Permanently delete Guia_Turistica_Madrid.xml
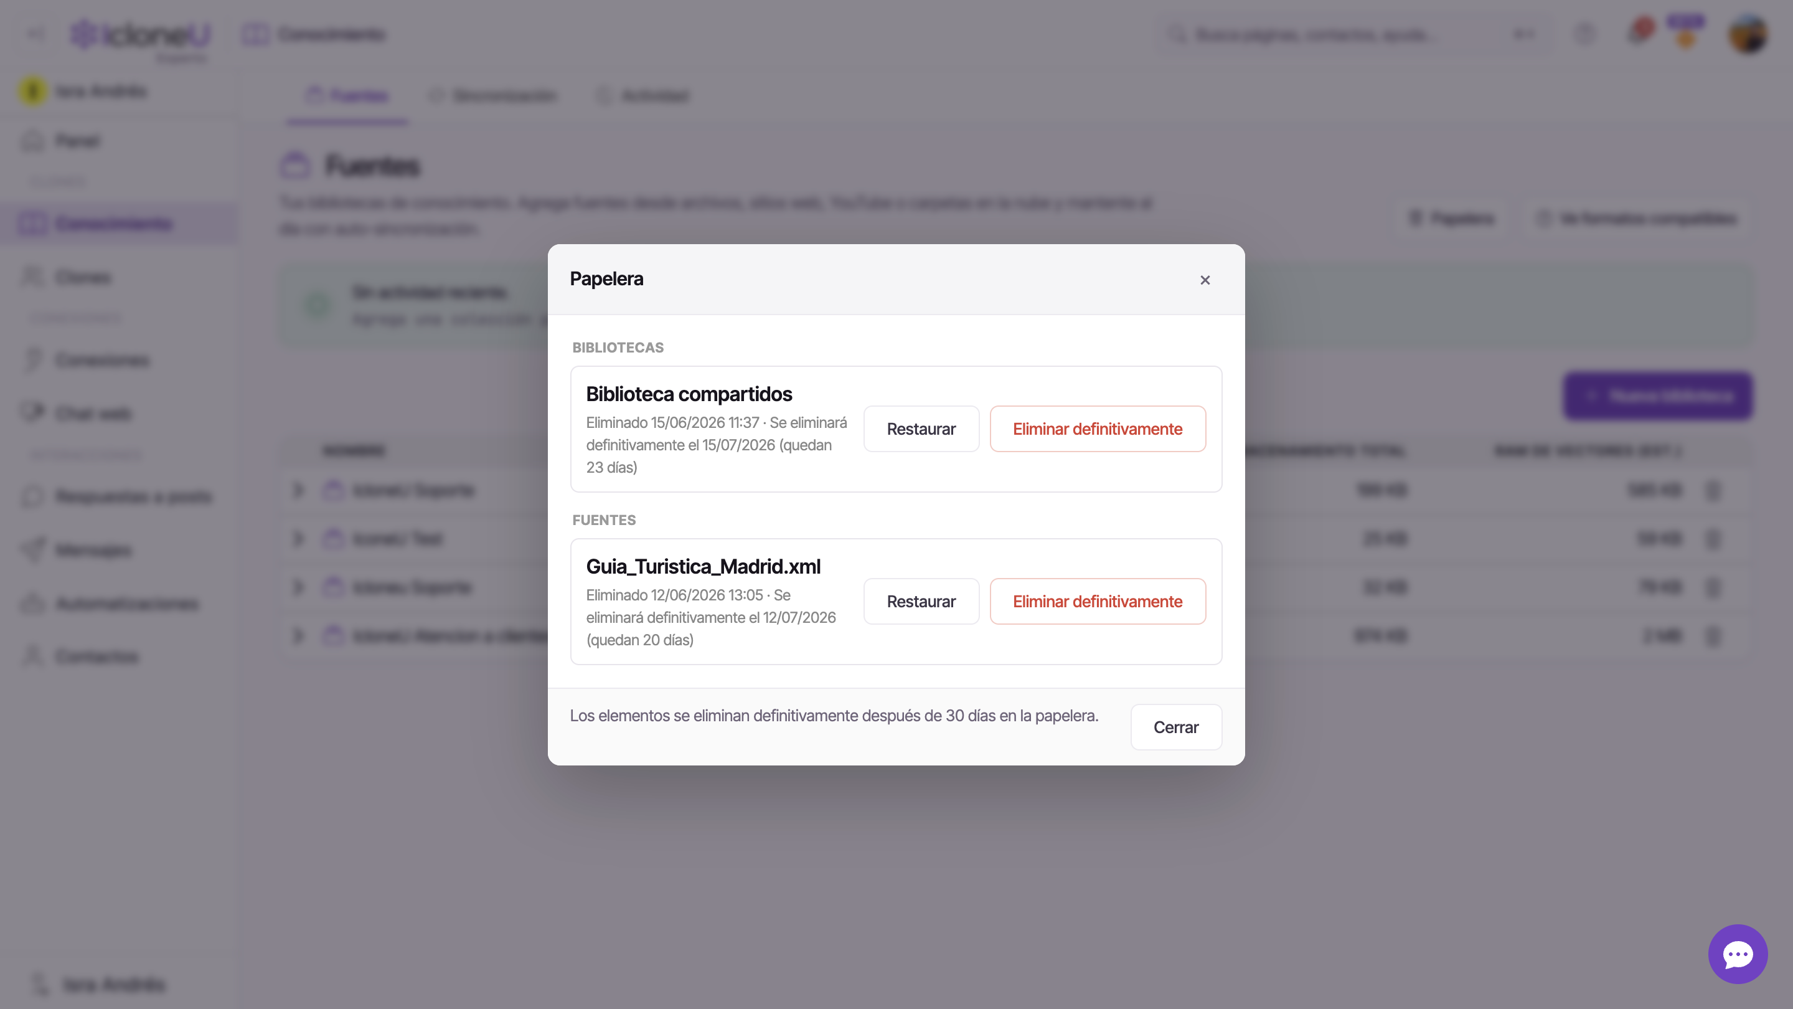Image resolution: width=1793 pixels, height=1009 pixels. [x=1097, y=602]
